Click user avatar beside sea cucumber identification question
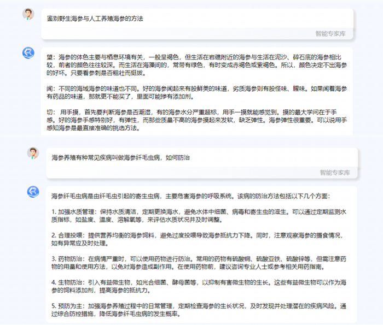The image size is (383, 325). pos(28,14)
